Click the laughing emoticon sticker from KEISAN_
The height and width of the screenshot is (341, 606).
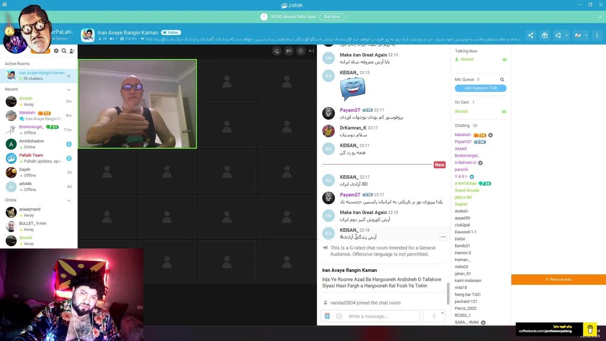[x=353, y=89]
